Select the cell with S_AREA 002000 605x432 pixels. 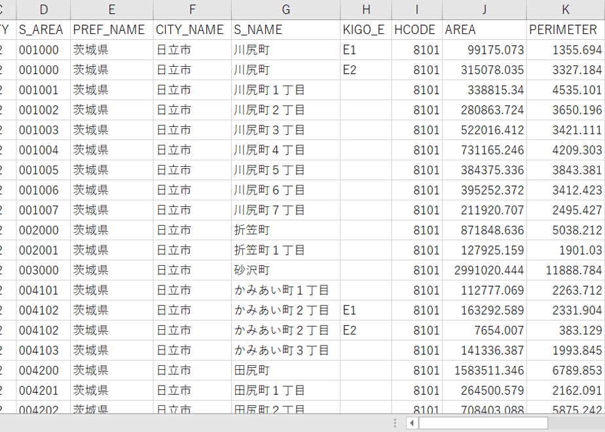pyautogui.click(x=43, y=230)
